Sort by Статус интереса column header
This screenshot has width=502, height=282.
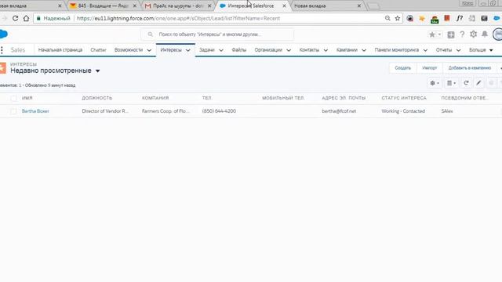[404, 98]
